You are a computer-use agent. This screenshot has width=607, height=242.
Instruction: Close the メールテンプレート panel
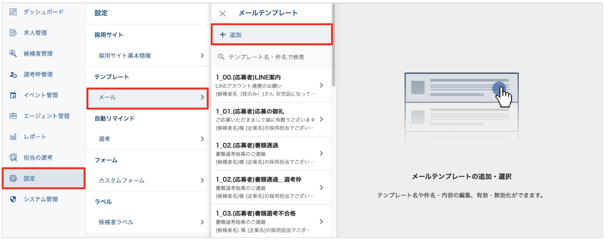click(223, 14)
